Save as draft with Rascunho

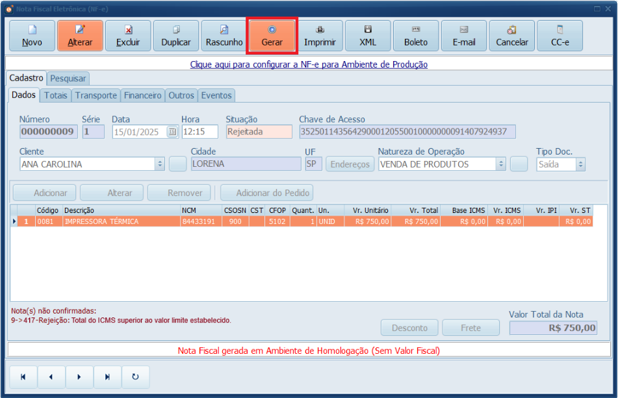point(224,36)
